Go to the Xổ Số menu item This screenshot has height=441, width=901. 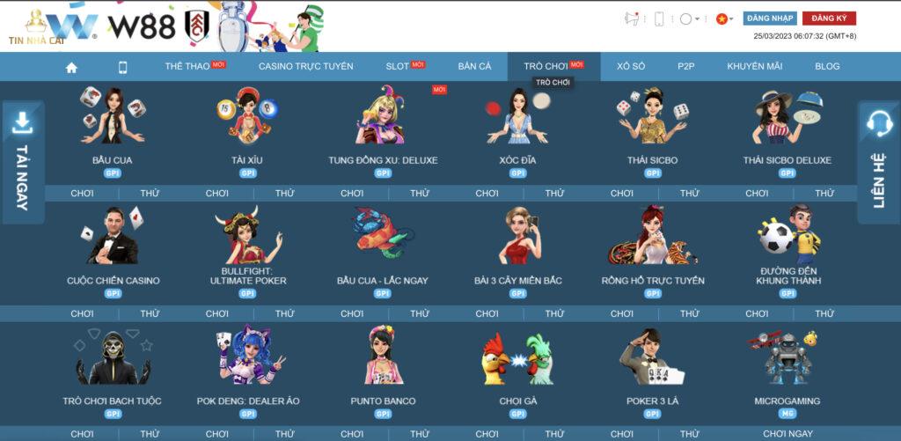(630, 67)
